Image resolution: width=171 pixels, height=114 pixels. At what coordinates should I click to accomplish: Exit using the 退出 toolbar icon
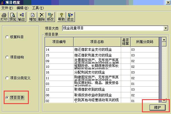pyautogui.click(x=70, y=17)
